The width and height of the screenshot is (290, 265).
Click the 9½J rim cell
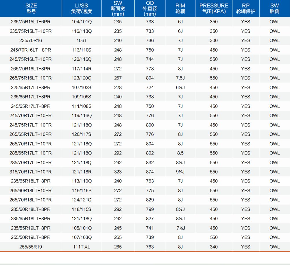(180, 172)
